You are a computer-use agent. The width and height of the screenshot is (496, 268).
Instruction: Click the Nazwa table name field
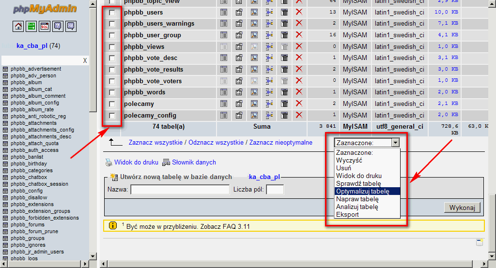(x=180, y=190)
